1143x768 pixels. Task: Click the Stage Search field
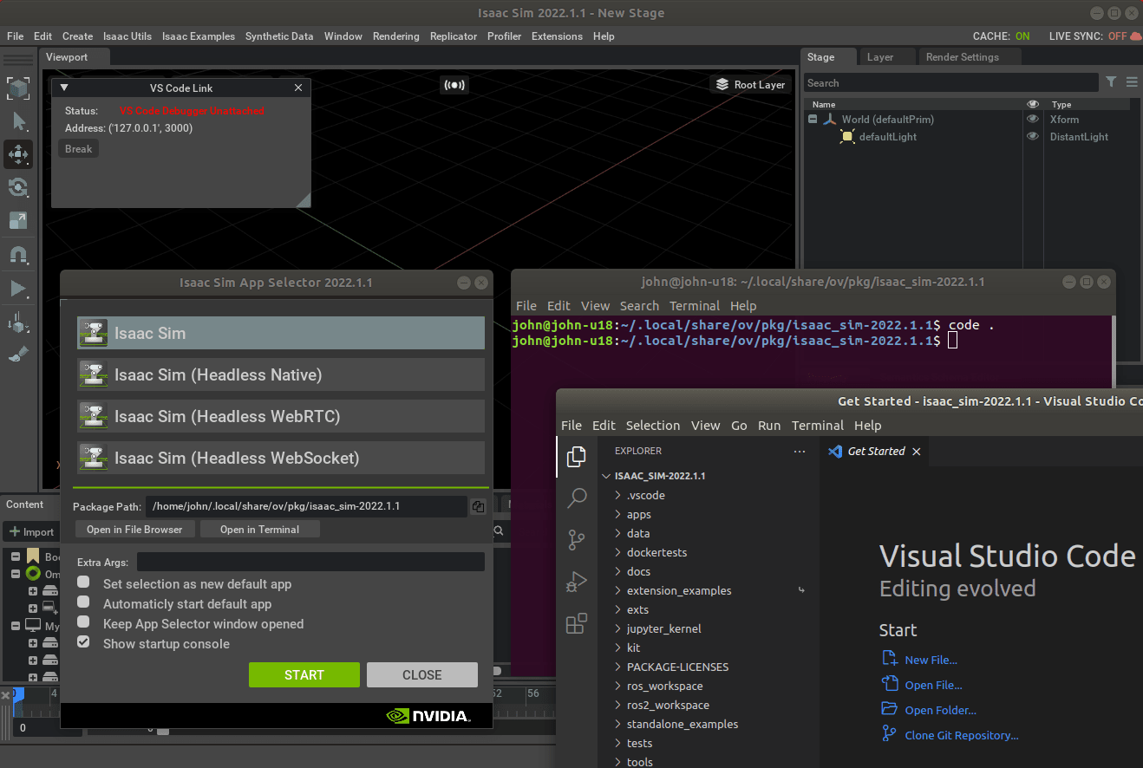[951, 83]
